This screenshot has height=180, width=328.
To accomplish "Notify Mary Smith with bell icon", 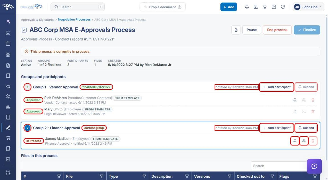I will point(295,111).
